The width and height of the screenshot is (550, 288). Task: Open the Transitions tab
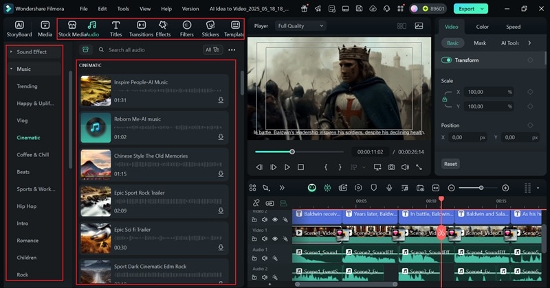[x=141, y=29]
